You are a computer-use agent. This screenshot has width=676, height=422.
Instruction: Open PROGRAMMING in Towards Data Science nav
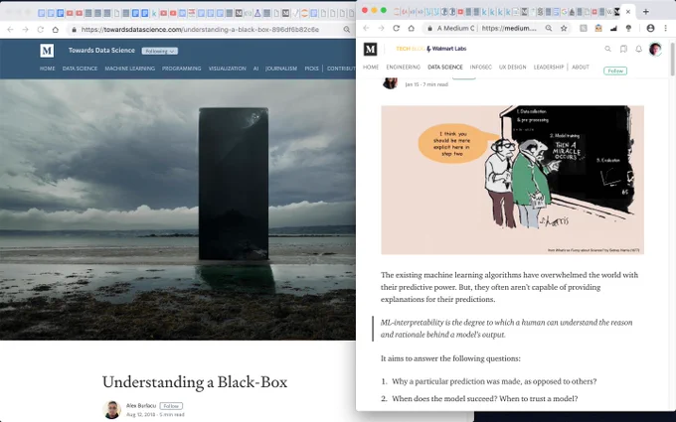click(182, 69)
